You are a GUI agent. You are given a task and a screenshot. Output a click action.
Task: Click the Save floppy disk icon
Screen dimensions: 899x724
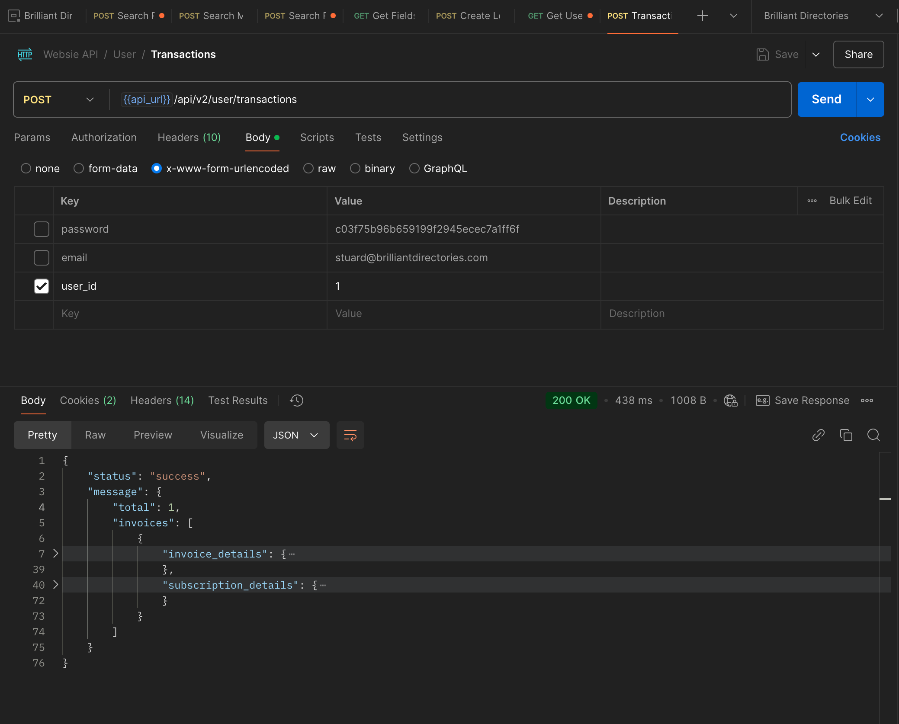coord(762,54)
